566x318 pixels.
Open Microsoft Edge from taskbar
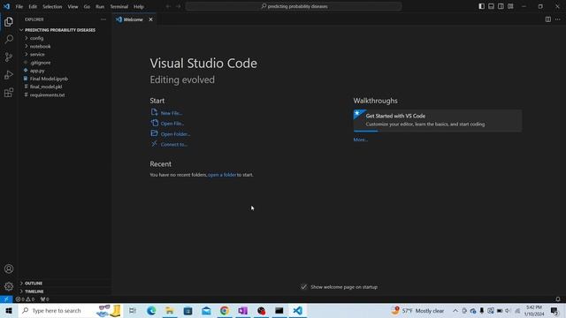coord(151,310)
